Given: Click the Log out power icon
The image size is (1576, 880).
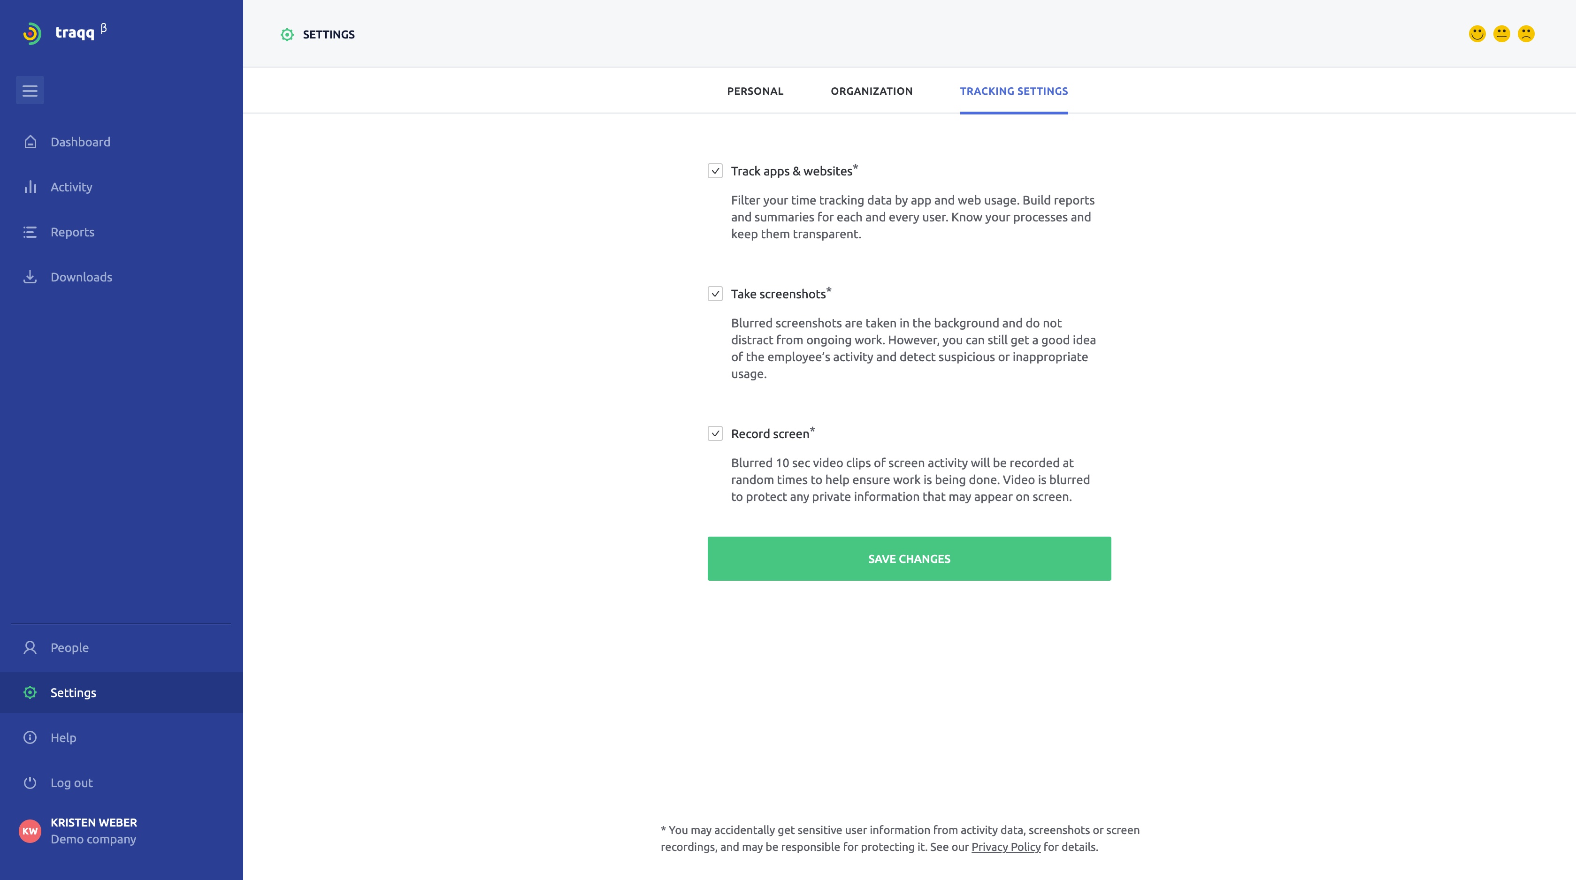Looking at the screenshot, I should click(30, 782).
